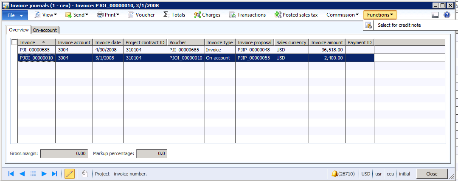The image size is (458, 181).
Task: Open the help question mark icon
Action: tap(447, 15)
